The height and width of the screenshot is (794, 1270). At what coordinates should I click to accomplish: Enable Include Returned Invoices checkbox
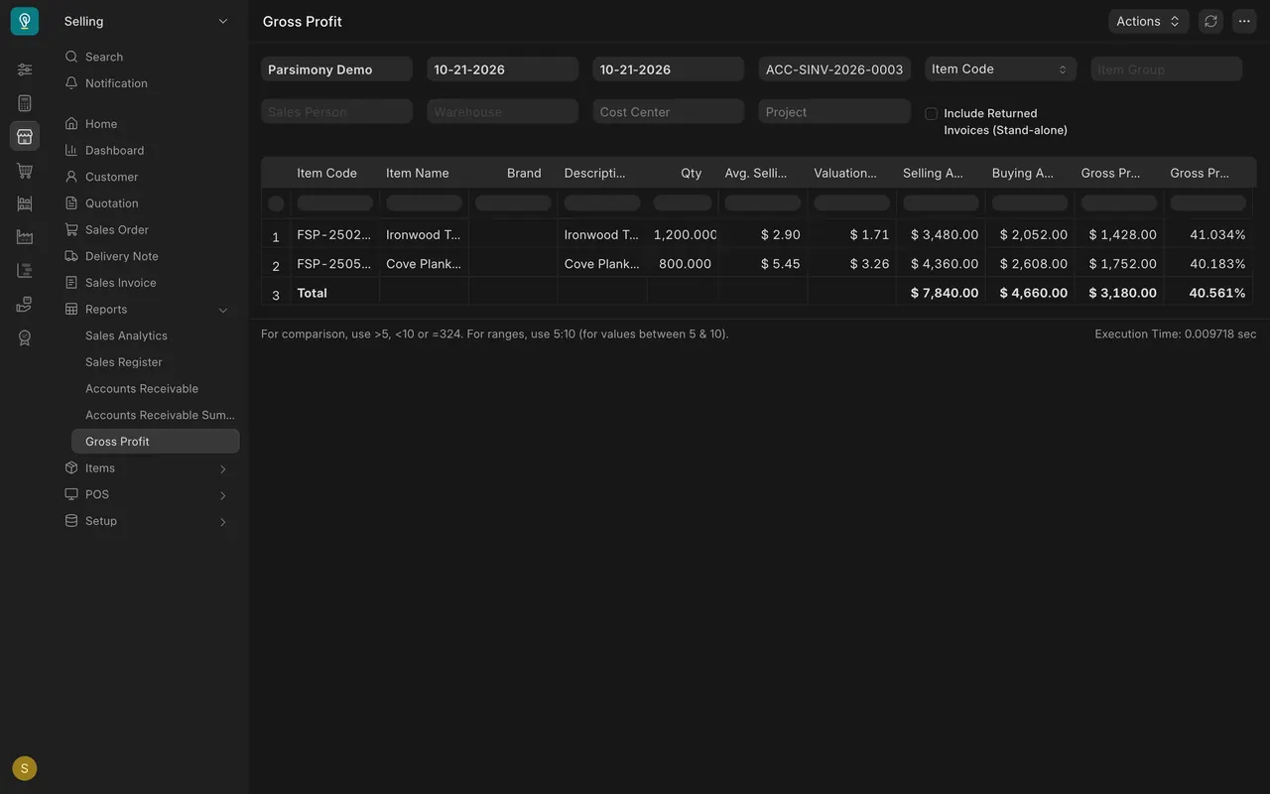tap(931, 113)
